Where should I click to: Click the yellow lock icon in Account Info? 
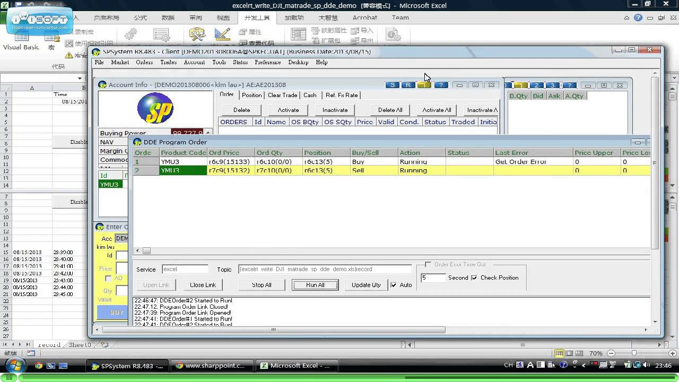(424, 85)
